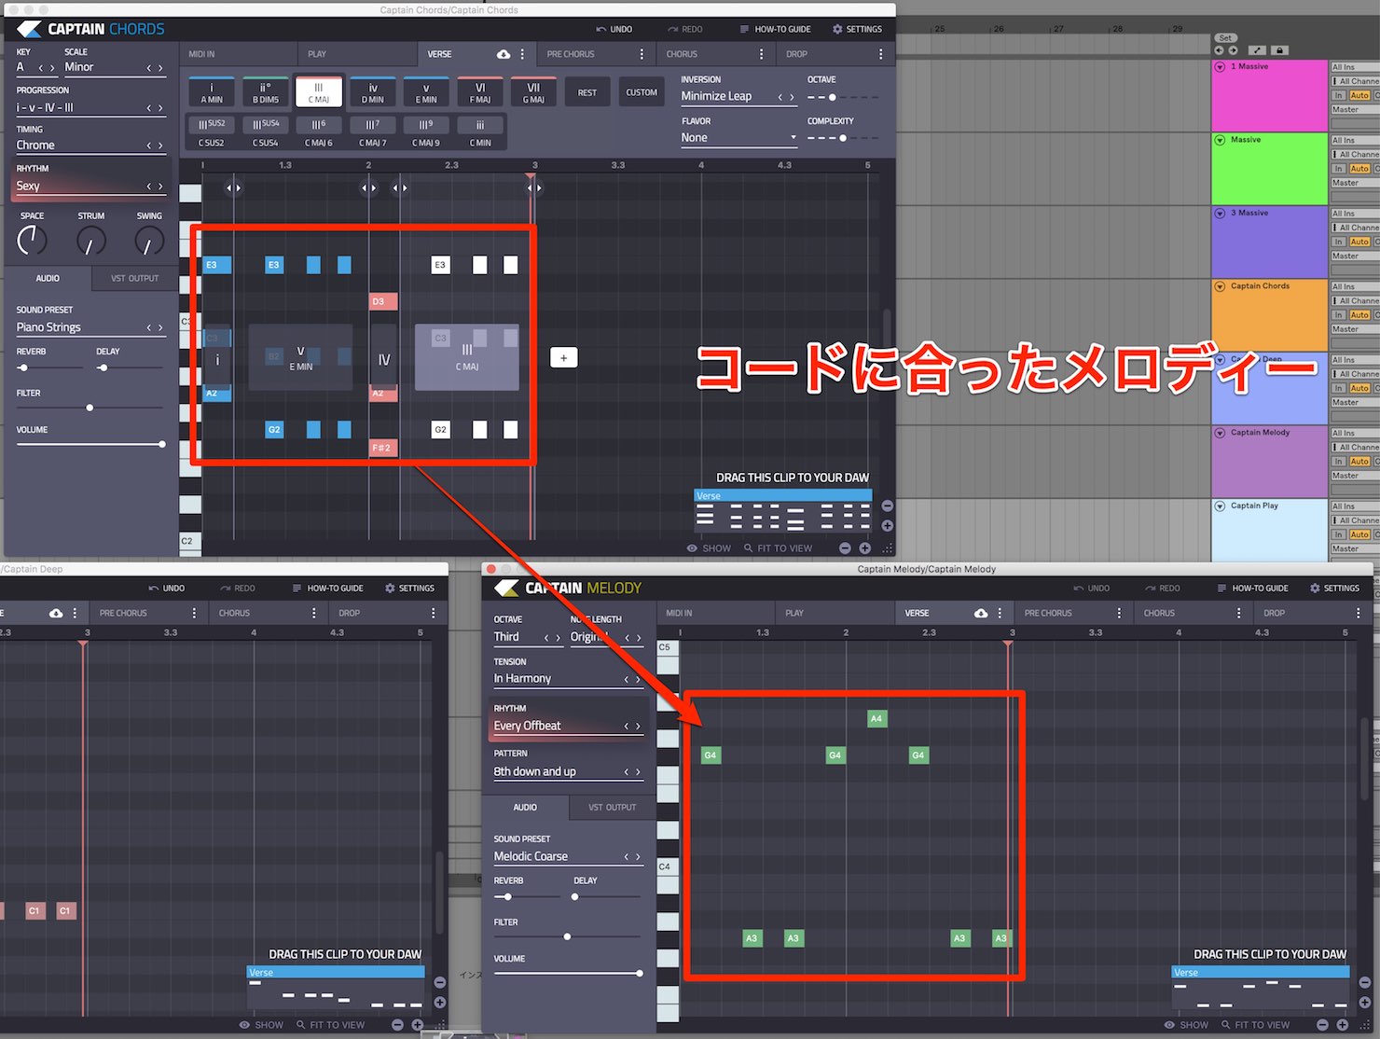Open MIDI In tab in Captain Chords
Viewport: 1380px width, 1039px height.
(x=201, y=54)
